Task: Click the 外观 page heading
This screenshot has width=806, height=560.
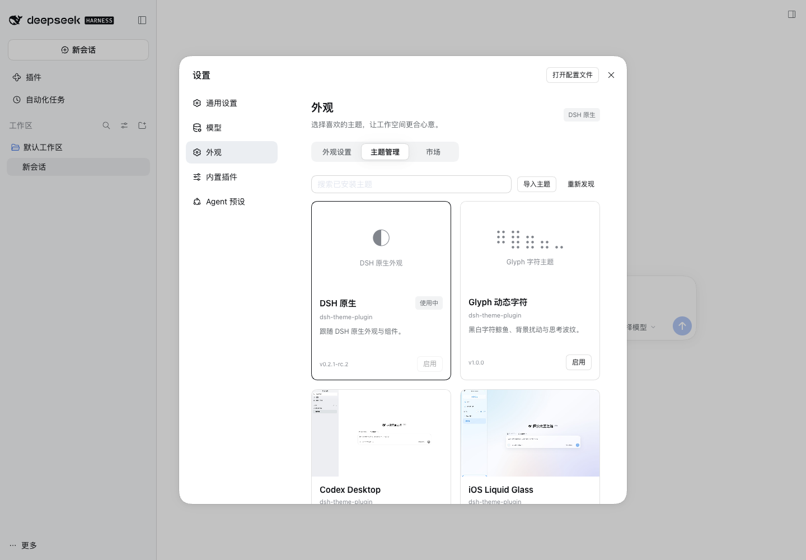Action: (322, 108)
